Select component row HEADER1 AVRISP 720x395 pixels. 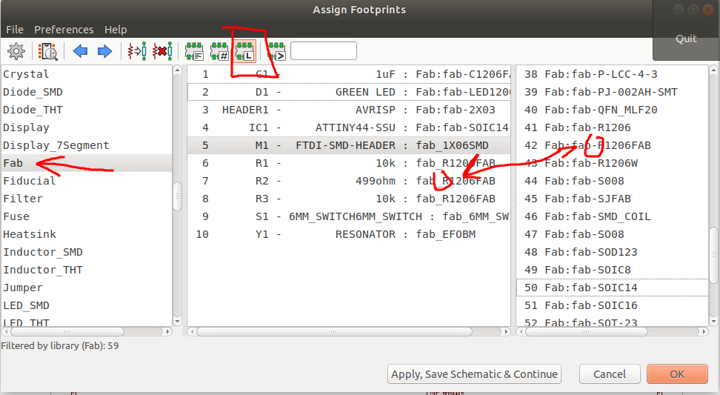349,110
